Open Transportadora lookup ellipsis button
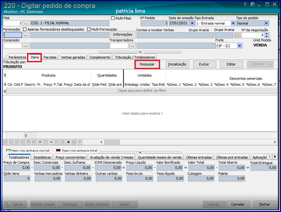The width and height of the screenshot is (281, 212). tap(132, 46)
